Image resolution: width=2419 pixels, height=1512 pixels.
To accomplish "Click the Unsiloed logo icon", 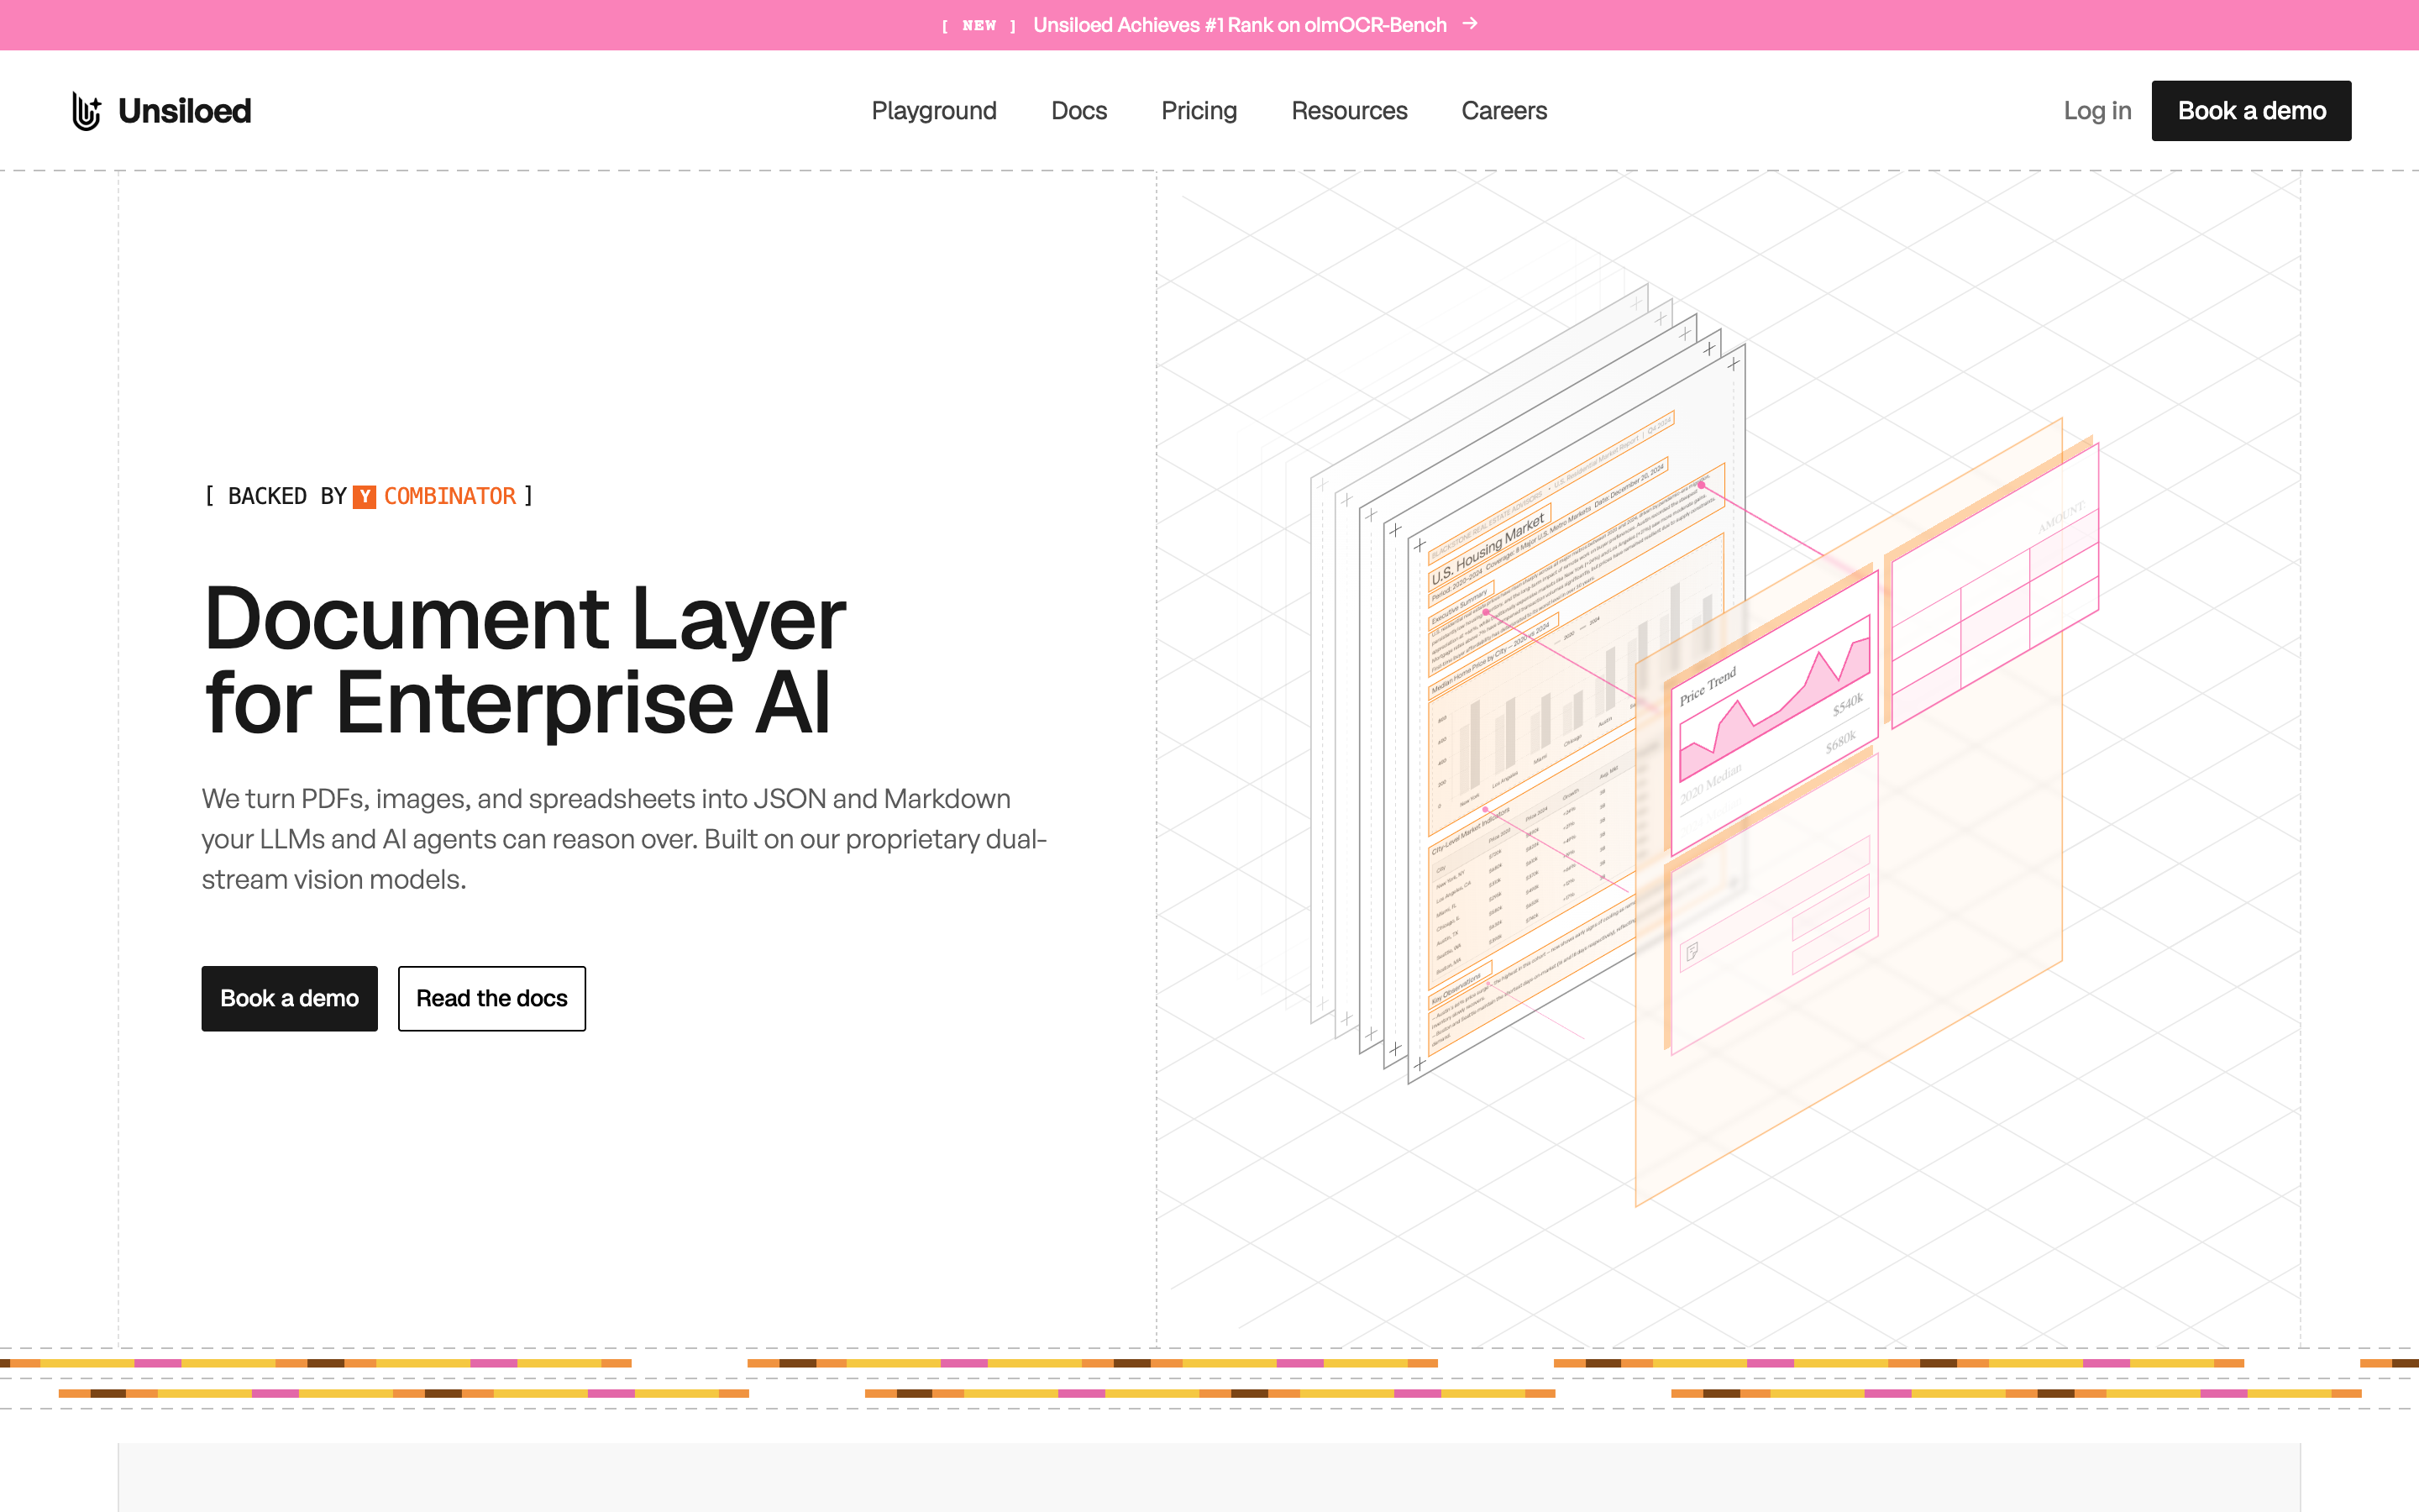I will (87, 111).
